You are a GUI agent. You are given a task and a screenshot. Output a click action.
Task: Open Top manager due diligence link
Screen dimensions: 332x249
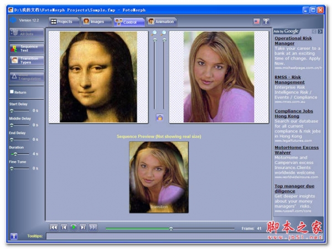pyautogui.click(x=294, y=189)
